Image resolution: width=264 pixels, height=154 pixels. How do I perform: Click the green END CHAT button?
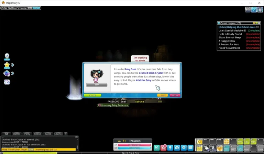tap(92, 95)
